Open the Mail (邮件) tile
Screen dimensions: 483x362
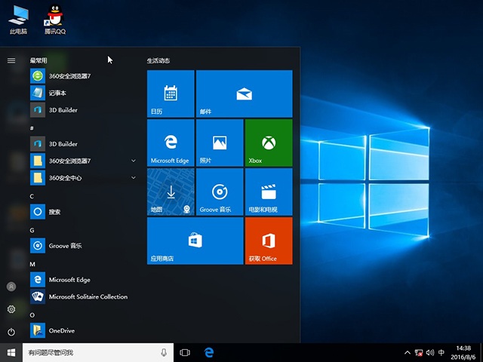(x=243, y=94)
